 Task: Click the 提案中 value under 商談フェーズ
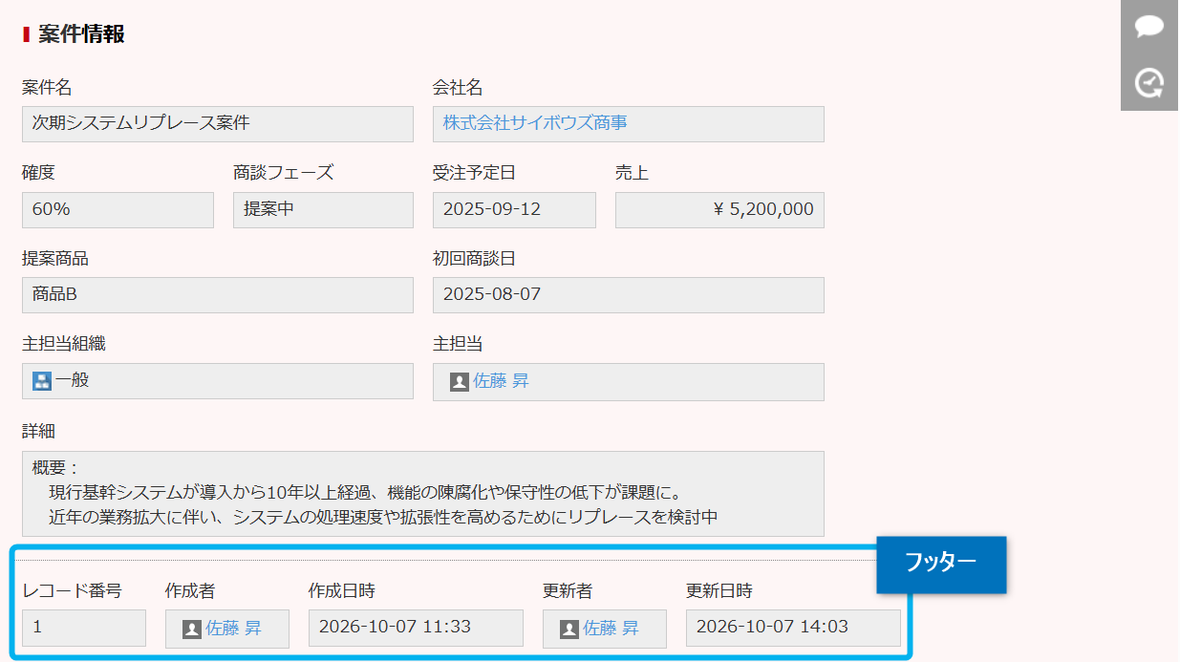coord(268,209)
